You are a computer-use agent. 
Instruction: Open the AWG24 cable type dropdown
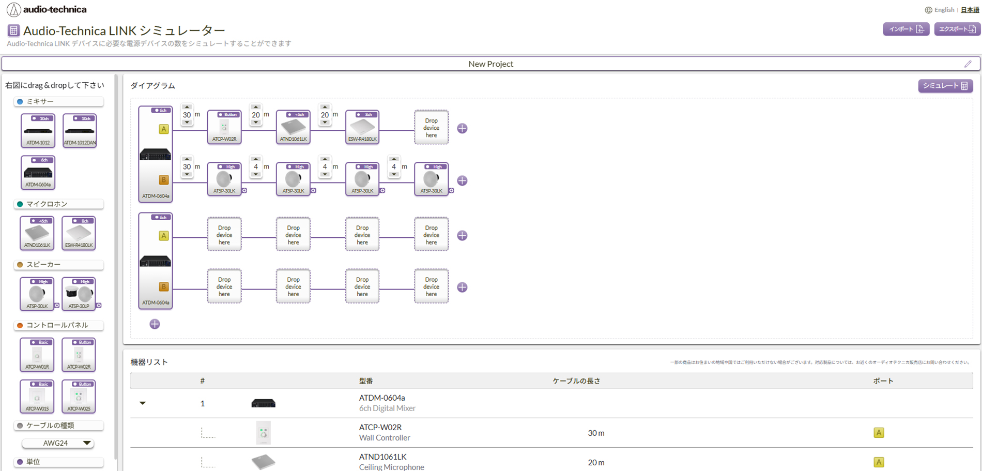58,443
